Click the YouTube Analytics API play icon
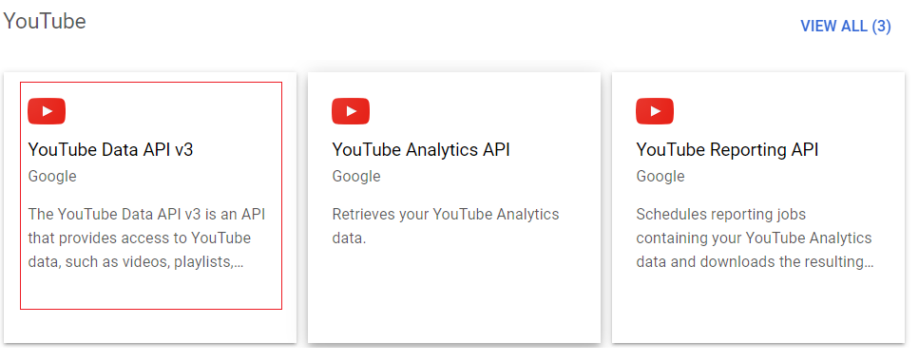This screenshot has width=919, height=362. [x=351, y=111]
